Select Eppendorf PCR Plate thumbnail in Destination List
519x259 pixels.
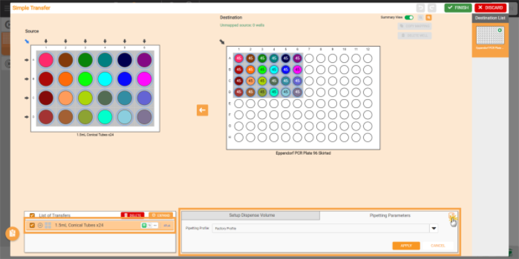pos(490,38)
